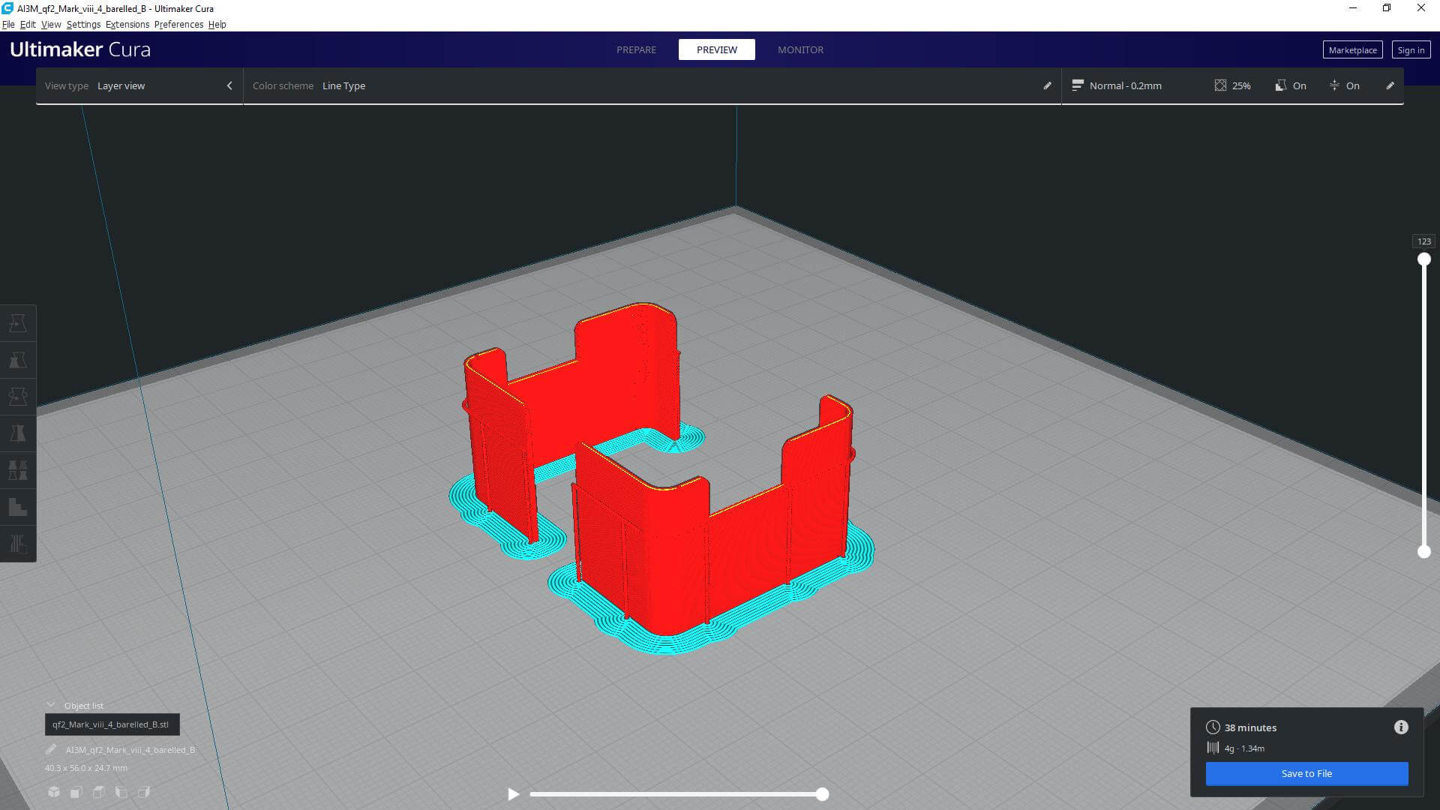
Task: Open the Marketplace button
Action: 1352,49
